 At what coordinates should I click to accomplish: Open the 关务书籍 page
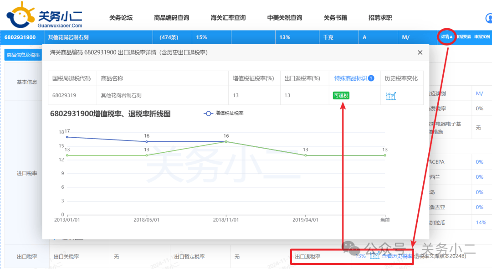335,18
